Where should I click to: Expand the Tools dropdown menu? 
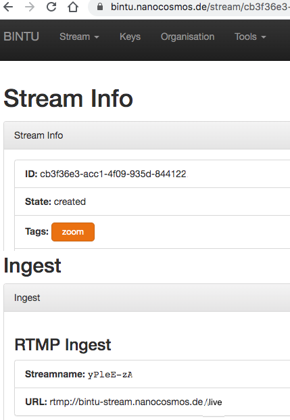(x=250, y=37)
